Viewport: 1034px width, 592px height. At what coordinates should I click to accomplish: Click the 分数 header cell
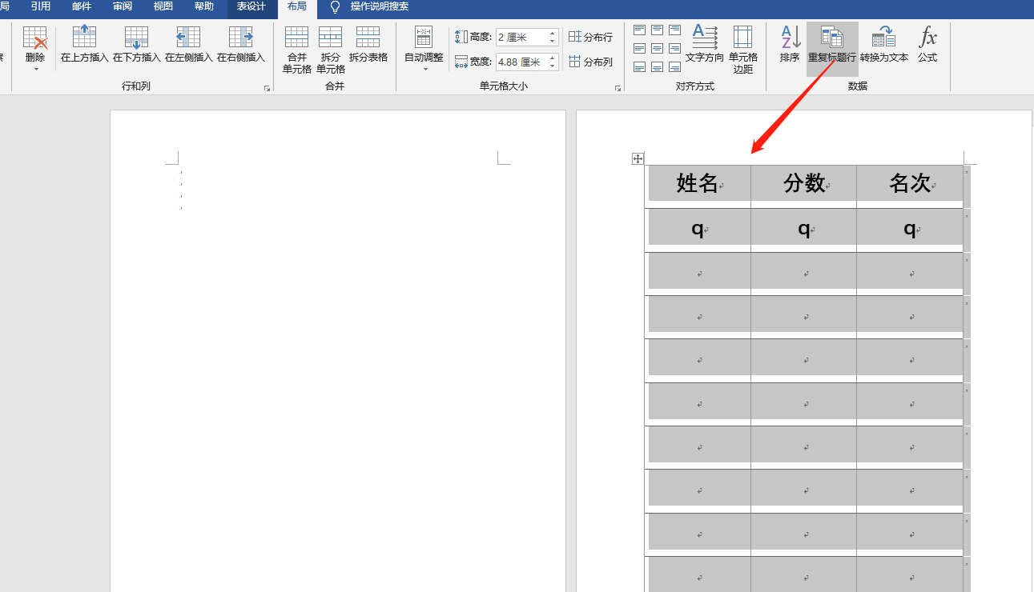point(804,186)
